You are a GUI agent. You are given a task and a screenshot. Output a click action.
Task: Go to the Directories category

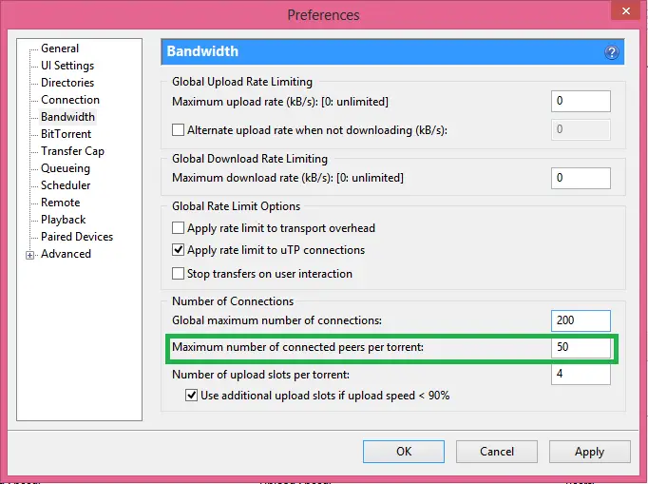[67, 83]
